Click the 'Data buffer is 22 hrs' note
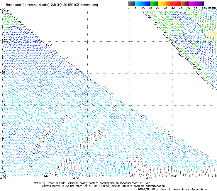This screenshot has width=217, height=191. click(x=70, y=186)
